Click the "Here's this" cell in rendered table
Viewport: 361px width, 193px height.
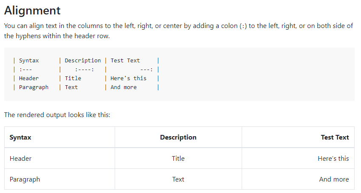(333, 159)
